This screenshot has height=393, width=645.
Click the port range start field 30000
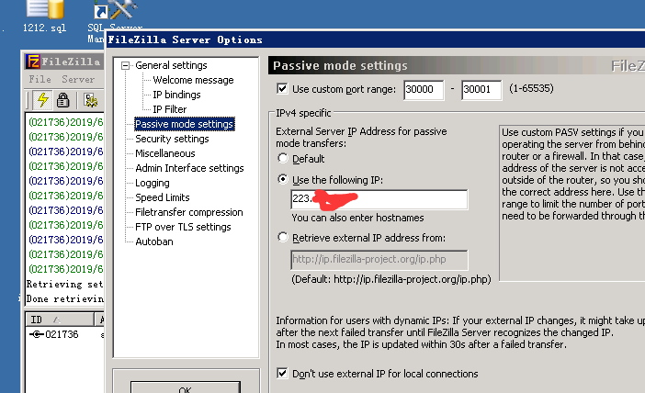click(424, 90)
